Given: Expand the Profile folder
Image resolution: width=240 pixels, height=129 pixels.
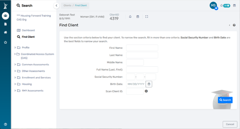Looking at the screenshot, I should [15, 47].
